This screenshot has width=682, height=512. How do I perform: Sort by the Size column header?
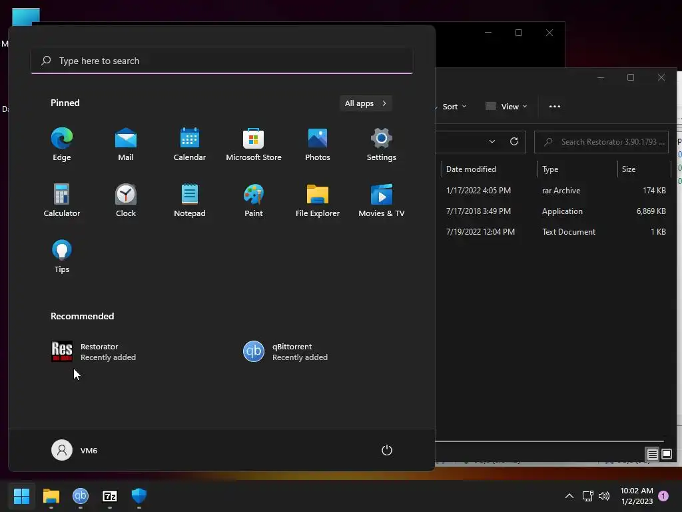tap(645, 169)
